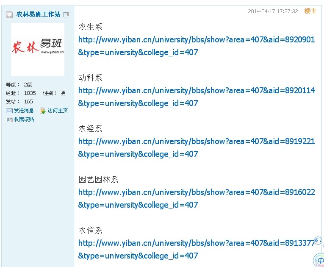This screenshot has height=267, width=324.
Task: Click the 农林易班 avatar image
Action: [38, 49]
